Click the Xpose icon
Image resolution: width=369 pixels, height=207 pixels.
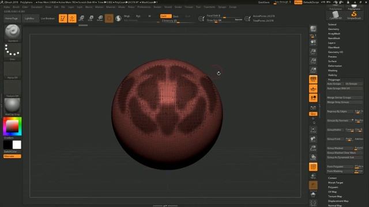(x=313, y=203)
